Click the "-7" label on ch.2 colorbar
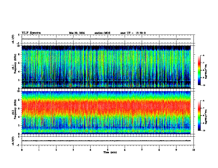This screenshot has height=168, width=218. click(x=203, y=108)
